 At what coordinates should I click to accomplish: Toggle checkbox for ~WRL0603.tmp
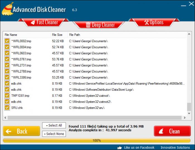coord(7,53)
